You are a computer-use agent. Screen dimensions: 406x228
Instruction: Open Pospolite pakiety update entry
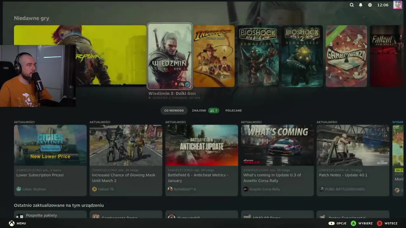tap(50, 214)
